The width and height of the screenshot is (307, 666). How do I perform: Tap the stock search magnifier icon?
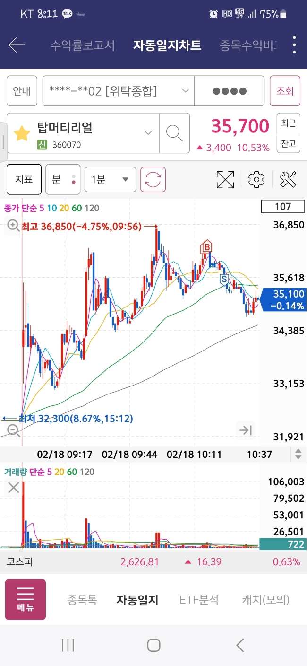click(x=174, y=133)
